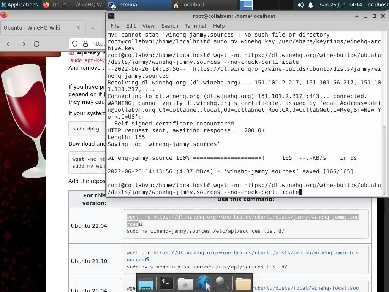The height and width of the screenshot is (292, 389).
Task: Click the 'Use this command:' table header
Action: pos(246,199)
